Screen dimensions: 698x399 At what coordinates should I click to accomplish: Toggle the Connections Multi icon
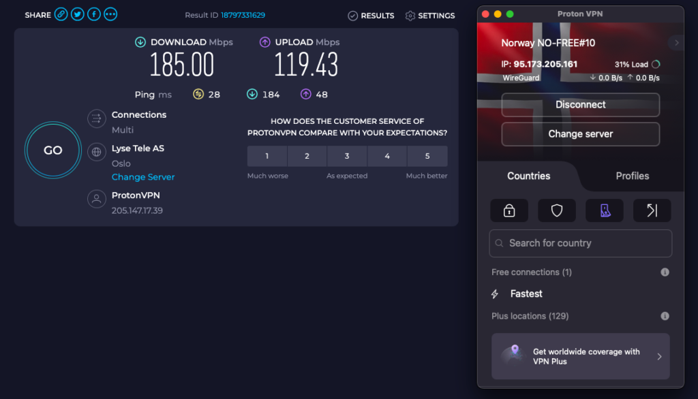coord(97,118)
